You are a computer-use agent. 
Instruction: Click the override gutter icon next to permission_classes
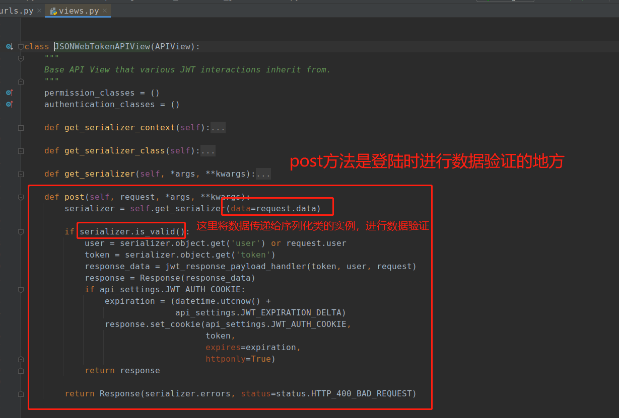9,93
